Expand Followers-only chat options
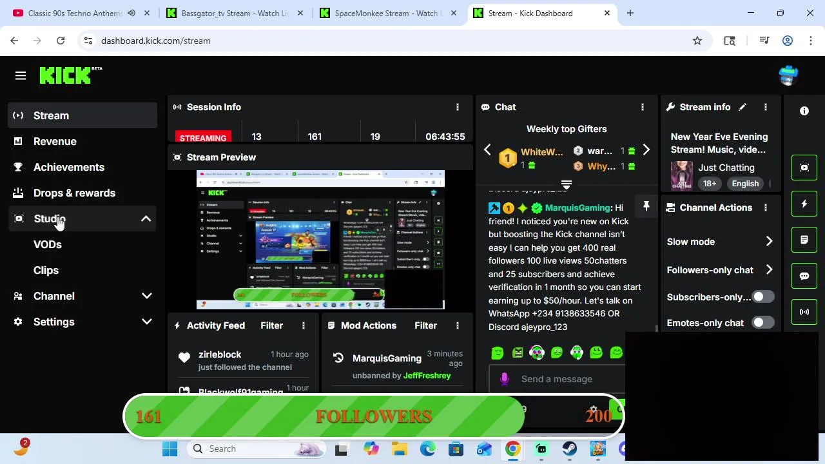The image size is (825, 464). click(769, 269)
